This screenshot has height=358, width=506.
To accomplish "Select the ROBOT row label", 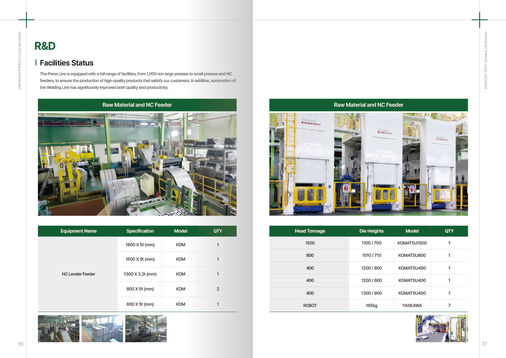I will [x=310, y=305].
